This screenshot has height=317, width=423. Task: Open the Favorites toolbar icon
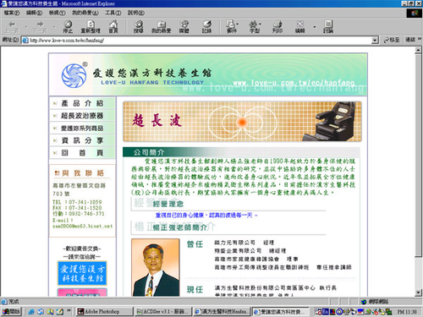pyautogui.click(x=162, y=26)
